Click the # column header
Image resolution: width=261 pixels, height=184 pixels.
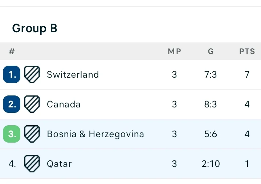coord(12,51)
